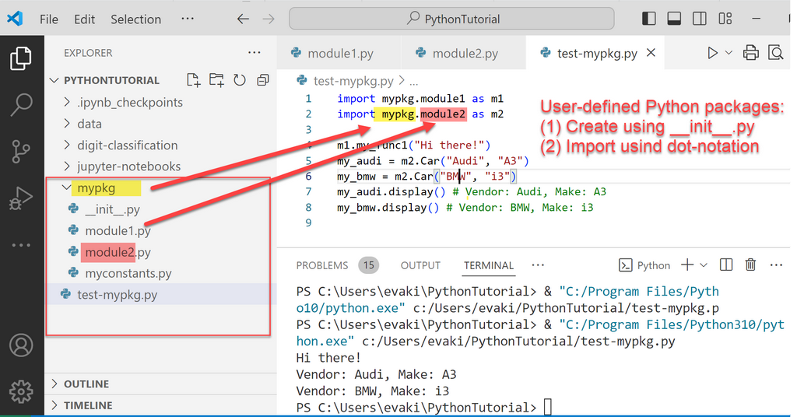Toggle the primary side bar

click(x=648, y=19)
